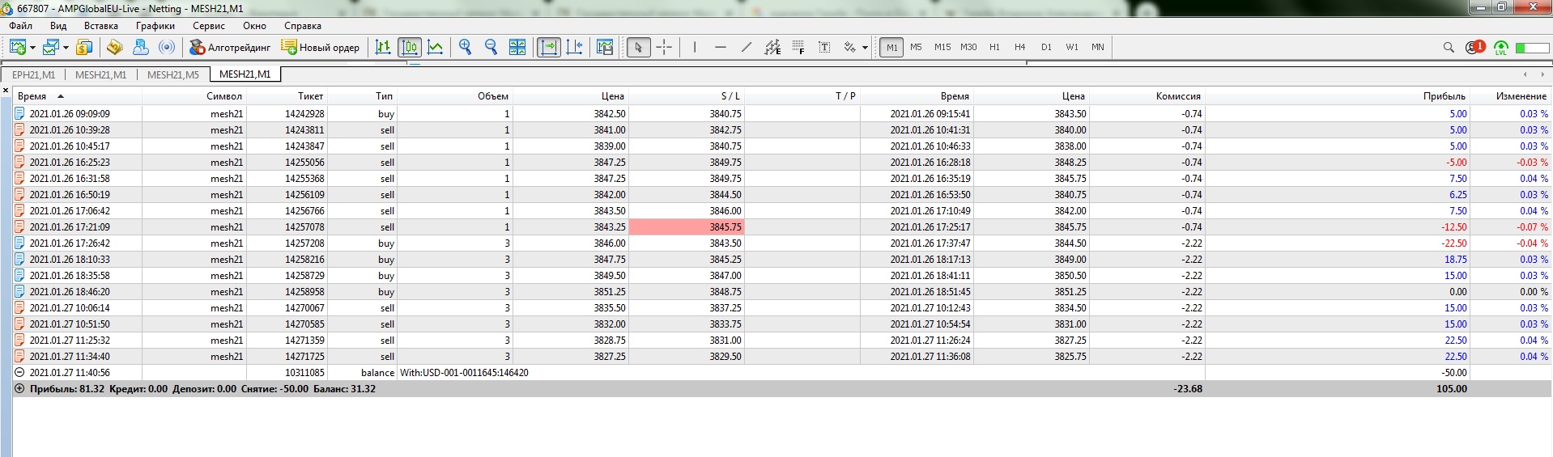This screenshot has height=457, width=1553.
Task: Close the history panel with x
Action: [6, 90]
